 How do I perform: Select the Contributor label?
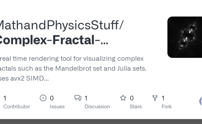[x=16, y=107]
